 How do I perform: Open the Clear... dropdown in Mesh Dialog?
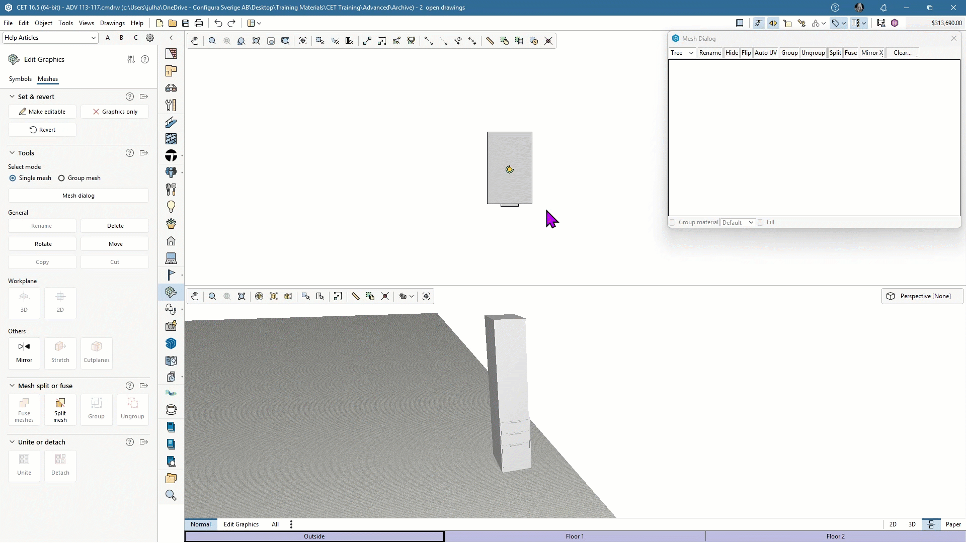[x=903, y=53]
